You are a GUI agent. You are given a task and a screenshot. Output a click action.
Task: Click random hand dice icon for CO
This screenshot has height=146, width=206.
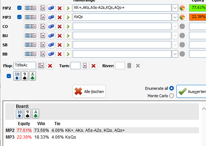51,27
